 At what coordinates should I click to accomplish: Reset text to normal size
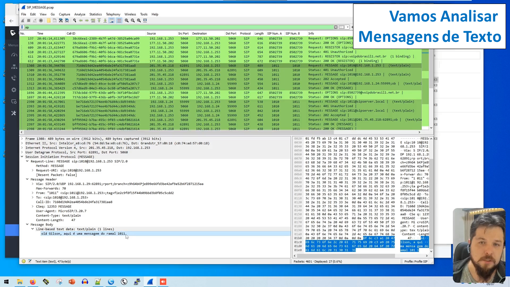click(x=139, y=20)
